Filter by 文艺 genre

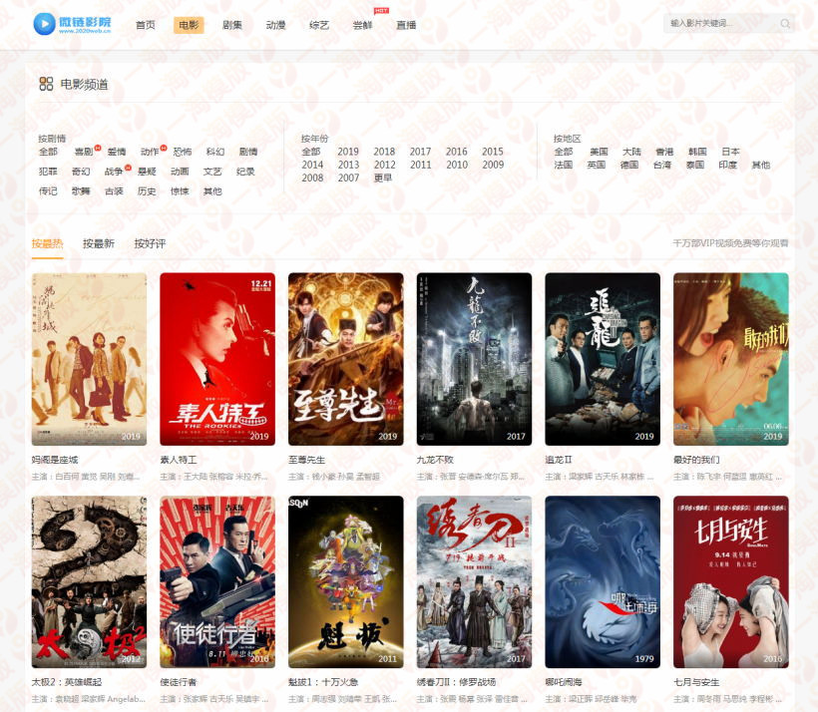[x=212, y=172]
